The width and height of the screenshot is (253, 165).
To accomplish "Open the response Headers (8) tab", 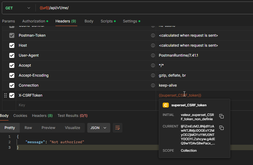I will pyautogui.click(x=42, y=116).
